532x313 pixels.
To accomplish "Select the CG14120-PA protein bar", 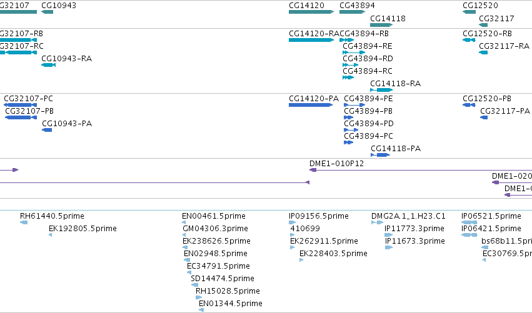I will pyautogui.click(x=311, y=105).
